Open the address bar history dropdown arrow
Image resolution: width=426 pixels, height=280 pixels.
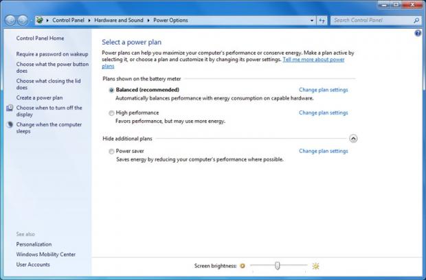click(x=311, y=21)
